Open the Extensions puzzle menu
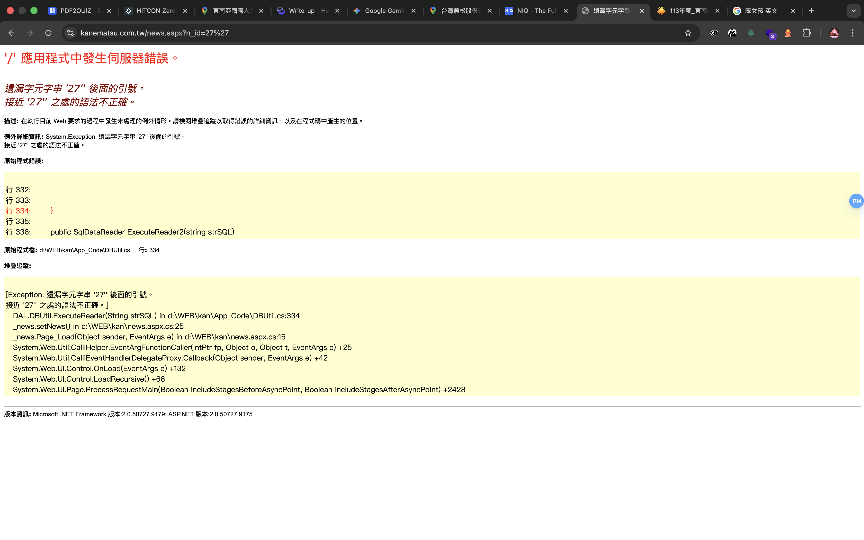The width and height of the screenshot is (864, 540). pyautogui.click(x=806, y=33)
